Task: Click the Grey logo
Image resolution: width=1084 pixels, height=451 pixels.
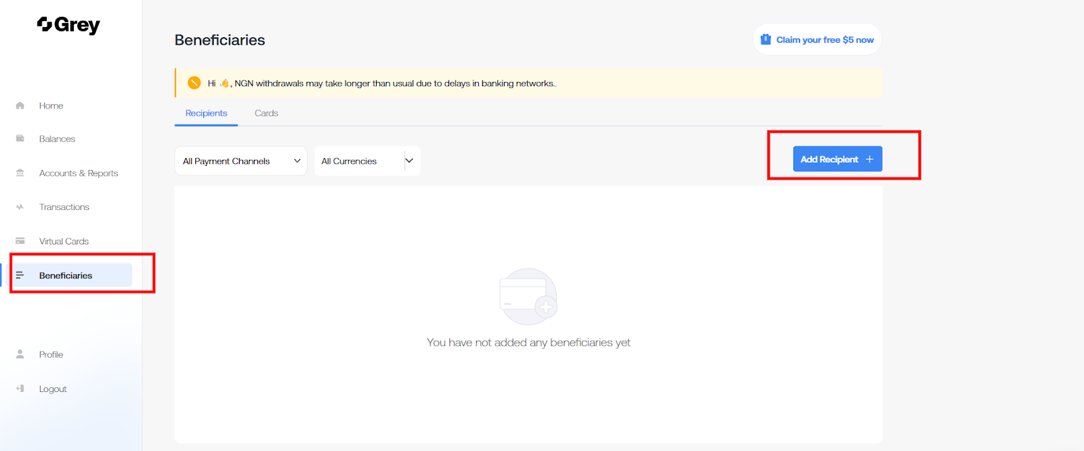Action: (x=68, y=25)
